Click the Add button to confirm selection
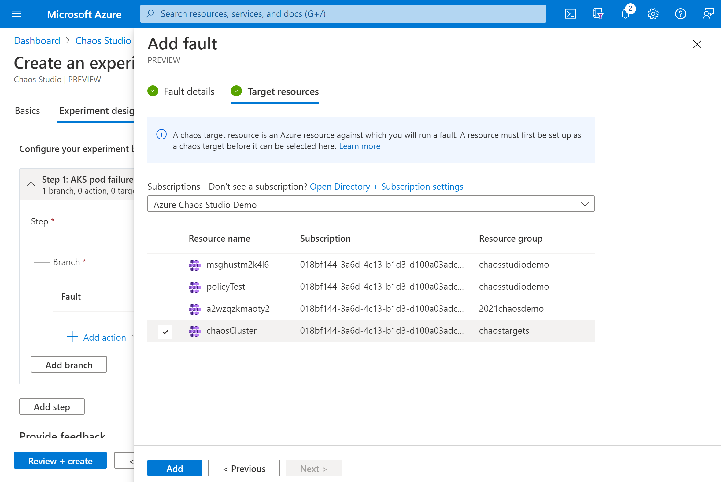Viewport: 721px width, 482px height. [174, 468]
